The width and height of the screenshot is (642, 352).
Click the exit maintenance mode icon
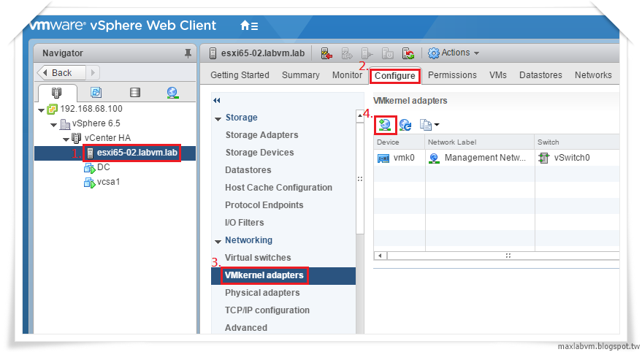[x=367, y=53]
